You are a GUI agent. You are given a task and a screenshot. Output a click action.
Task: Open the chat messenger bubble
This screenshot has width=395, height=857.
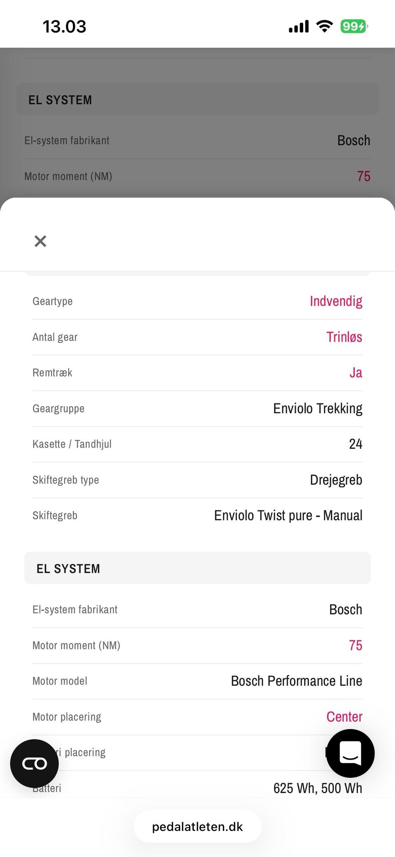click(x=350, y=753)
